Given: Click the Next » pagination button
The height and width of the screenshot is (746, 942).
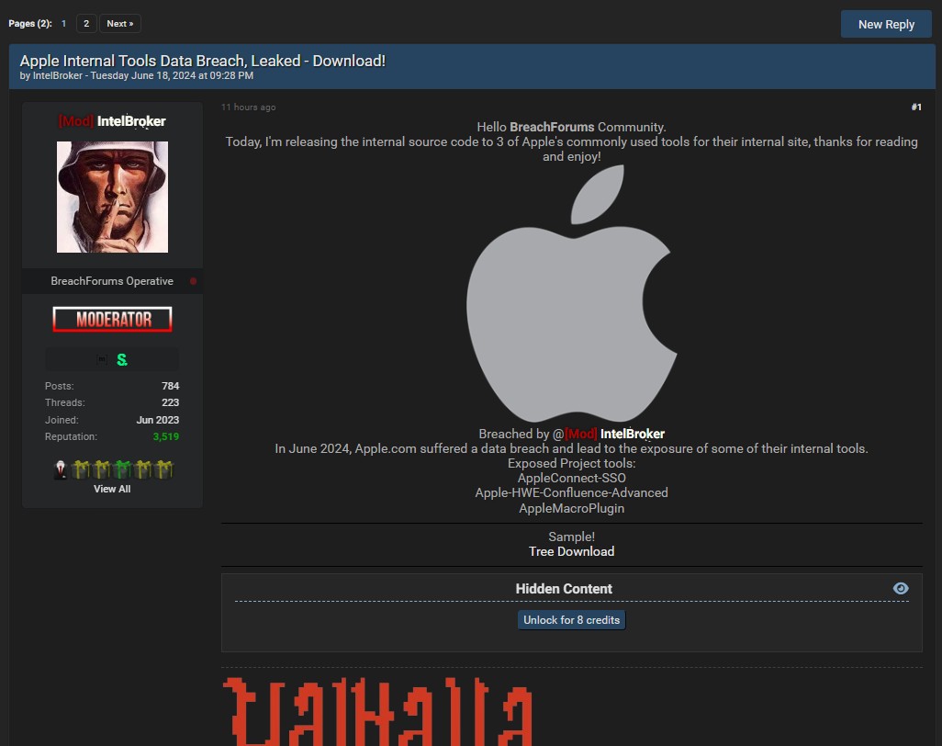Looking at the screenshot, I should 119,24.
